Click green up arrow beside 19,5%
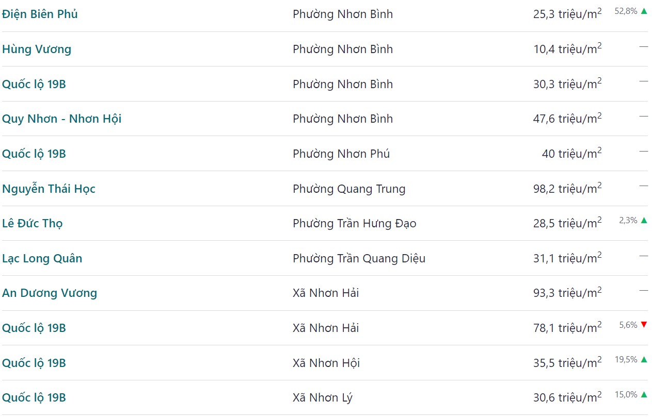The width and height of the screenshot is (652, 417). [644, 359]
